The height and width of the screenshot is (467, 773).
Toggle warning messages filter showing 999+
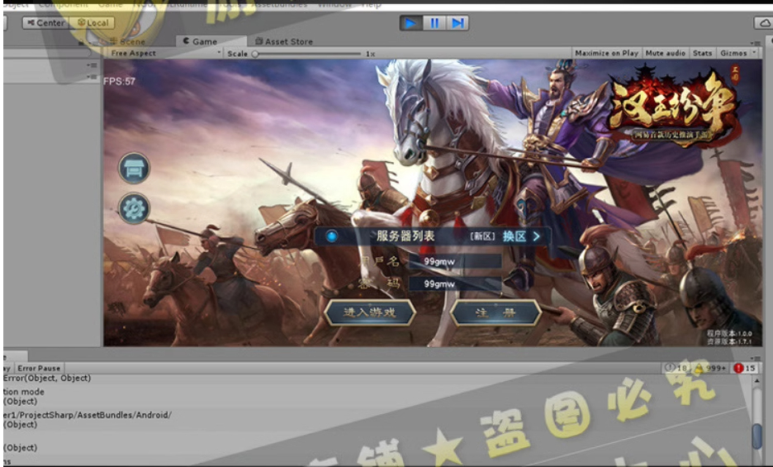coord(710,368)
